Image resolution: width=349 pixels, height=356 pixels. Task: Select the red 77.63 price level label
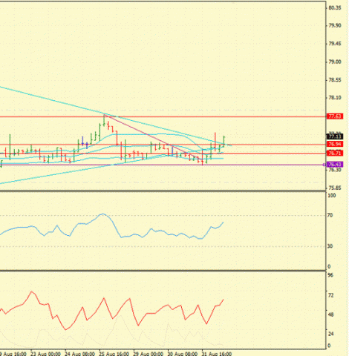[335, 116]
